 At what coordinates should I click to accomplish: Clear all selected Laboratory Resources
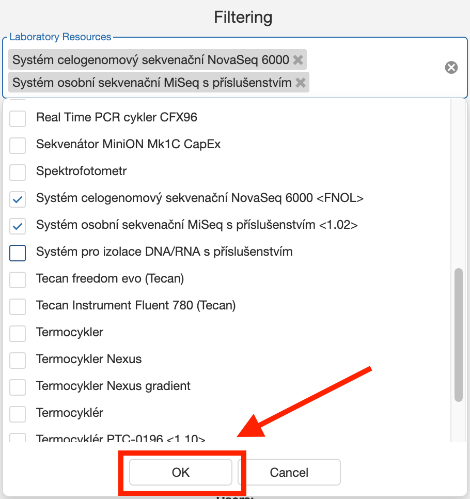click(451, 68)
